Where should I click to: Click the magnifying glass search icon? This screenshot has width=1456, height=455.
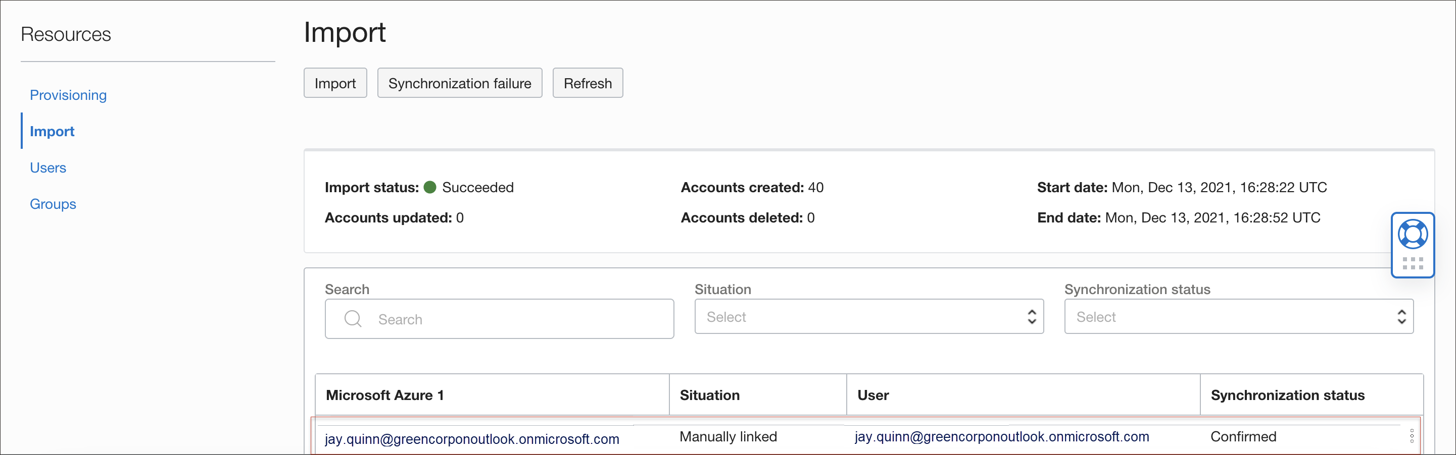[353, 319]
